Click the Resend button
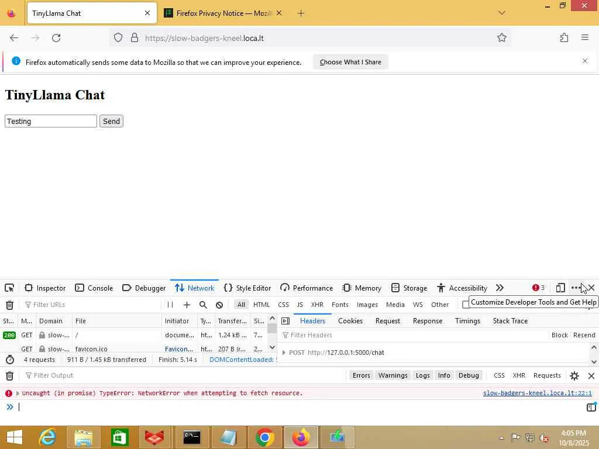Image resolution: width=599 pixels, height=449 pixels. pyautogui.click(x=584, y=335)
